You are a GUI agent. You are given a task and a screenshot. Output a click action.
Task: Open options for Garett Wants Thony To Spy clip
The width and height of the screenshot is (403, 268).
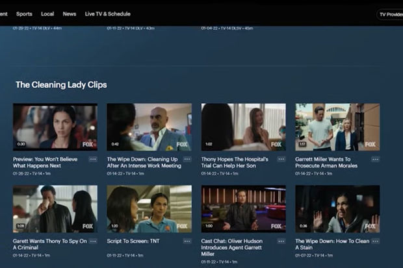(93, 241)
